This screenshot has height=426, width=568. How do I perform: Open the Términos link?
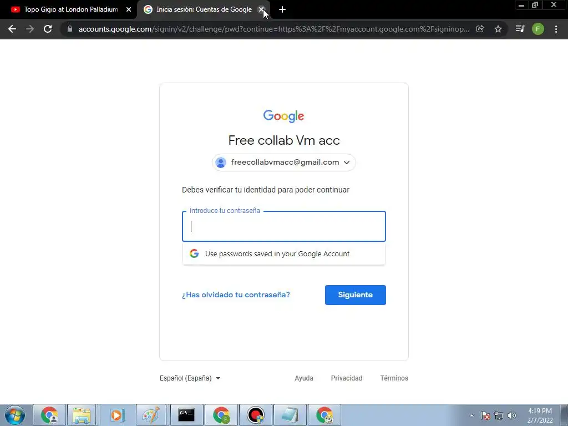coord(394,378)
